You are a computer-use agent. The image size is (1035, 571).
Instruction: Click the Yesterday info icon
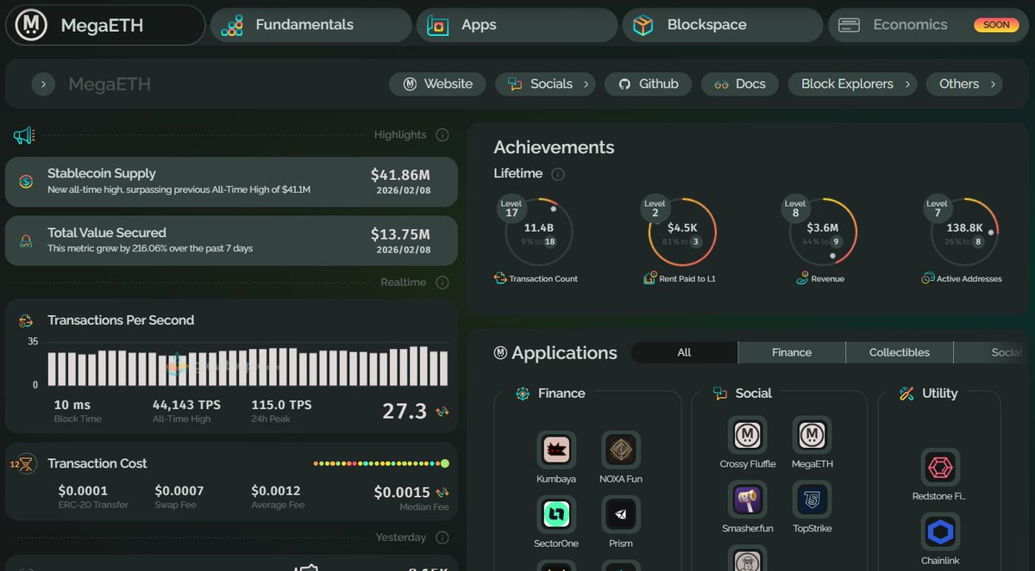442,537
